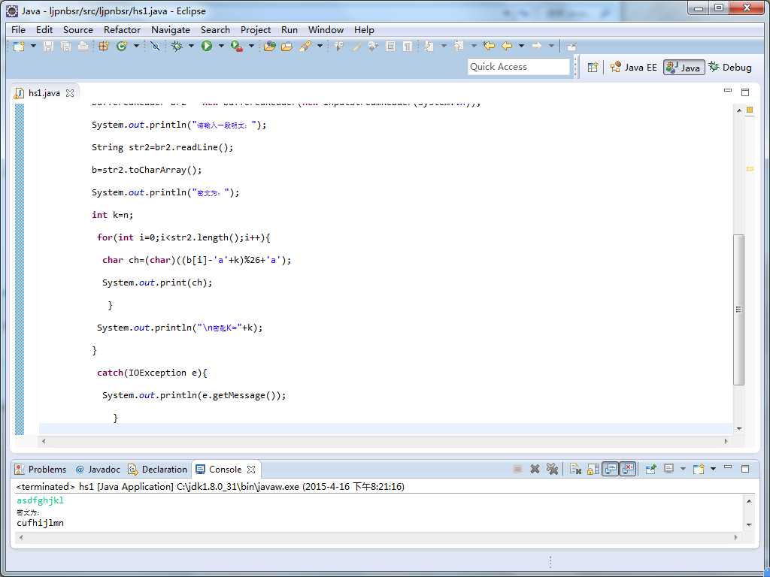The height and width of the screenshot is (577, 770).
Task: Open the Refactor menu
Action: (x=122, y=30)
